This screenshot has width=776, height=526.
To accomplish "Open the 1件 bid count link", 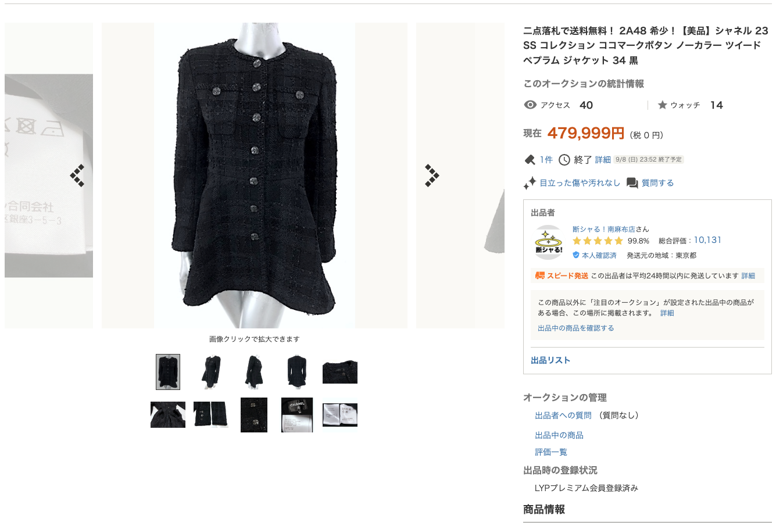I will (546, 160).
